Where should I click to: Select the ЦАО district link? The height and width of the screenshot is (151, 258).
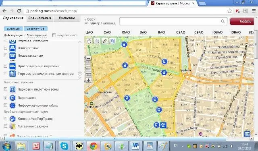pyautogui.click(x=89, y=32)
